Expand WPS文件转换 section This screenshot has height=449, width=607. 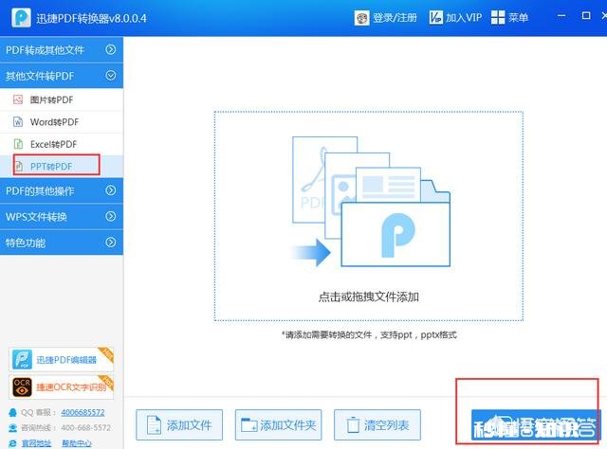click(62, 217)
